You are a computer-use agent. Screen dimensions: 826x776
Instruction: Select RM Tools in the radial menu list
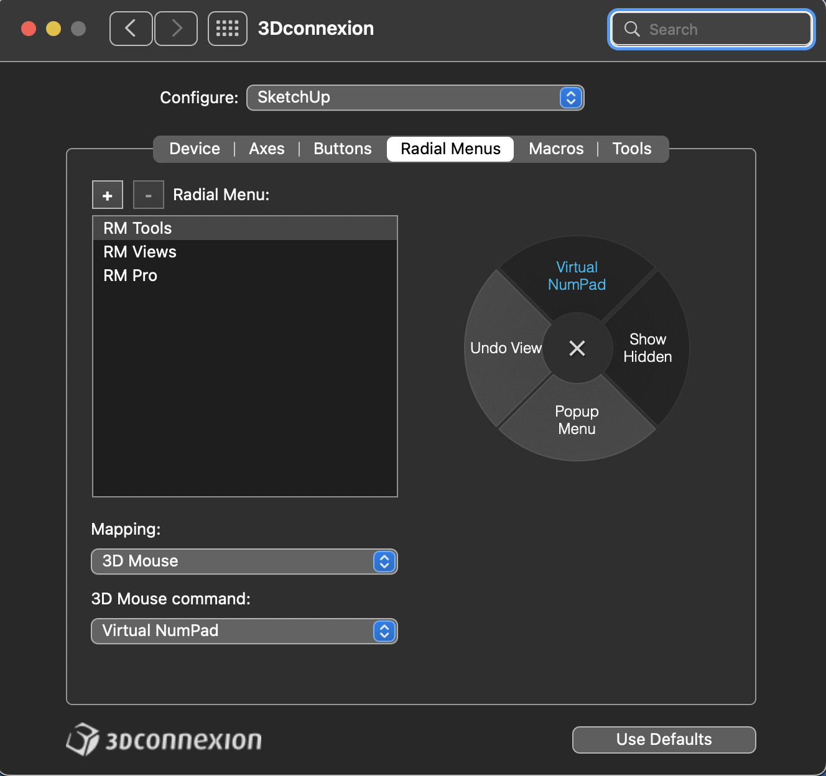(x=244, y=228)
